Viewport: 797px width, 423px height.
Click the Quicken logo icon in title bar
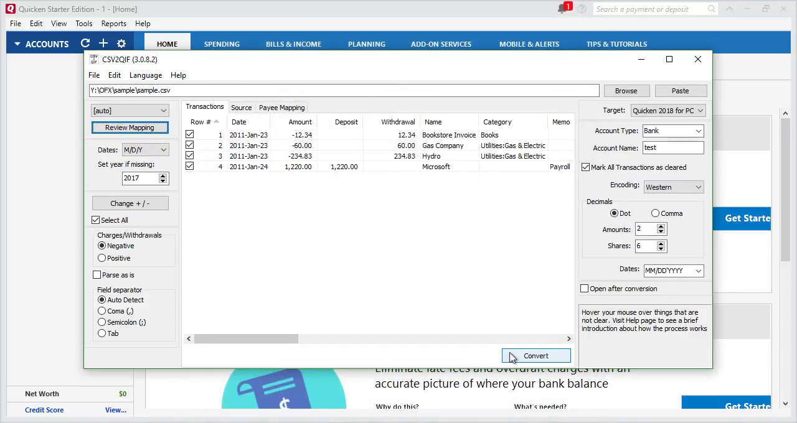pos(11,9)
